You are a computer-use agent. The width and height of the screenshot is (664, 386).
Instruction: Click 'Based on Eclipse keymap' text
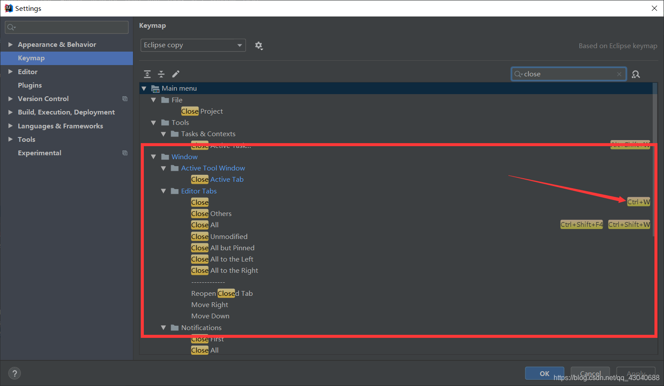[x=618, y=46]
